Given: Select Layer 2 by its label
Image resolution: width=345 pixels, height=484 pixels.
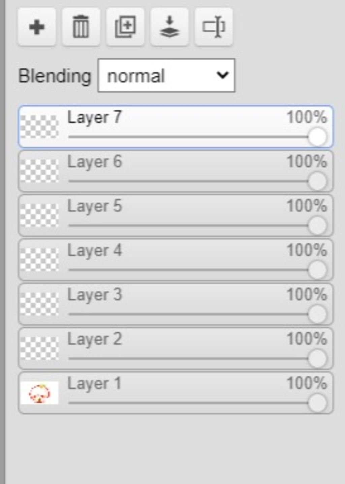Looking at the screenshot, I should coord(95,339).
